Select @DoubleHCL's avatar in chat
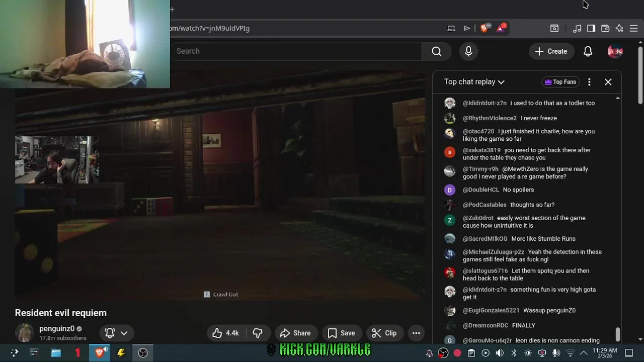 (450, 190)
